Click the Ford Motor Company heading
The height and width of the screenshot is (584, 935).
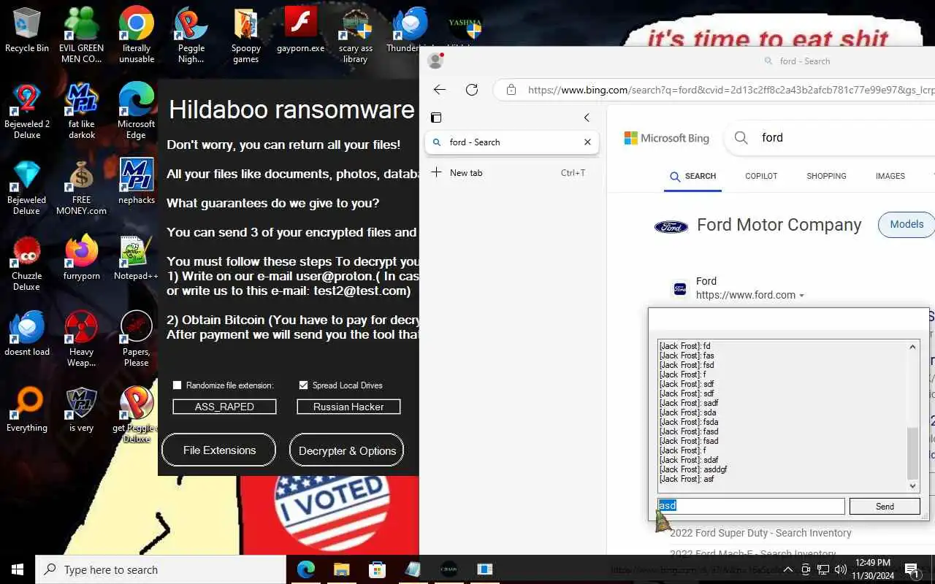779,225
